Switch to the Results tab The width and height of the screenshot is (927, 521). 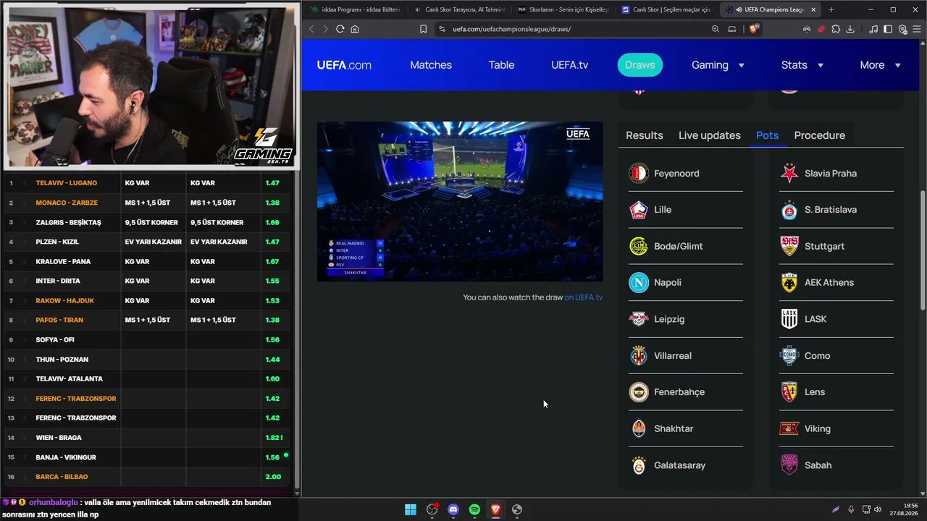[x=645, y=135]
